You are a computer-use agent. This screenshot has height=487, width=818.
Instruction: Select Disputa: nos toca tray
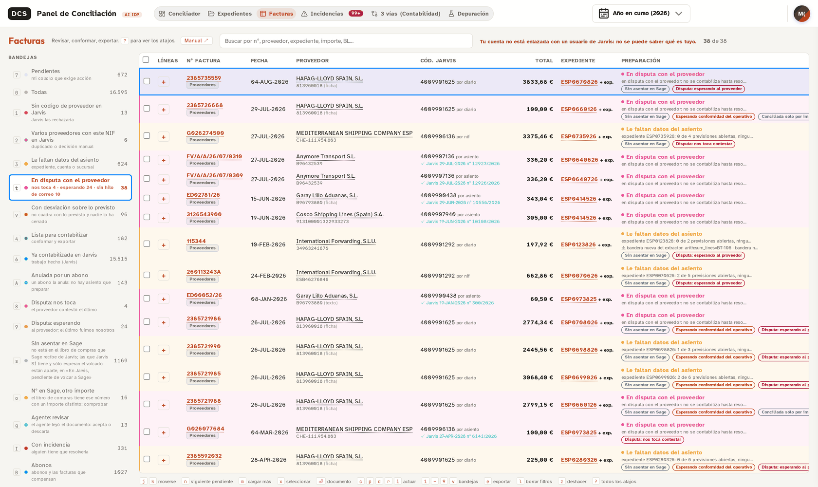(70, 306)
